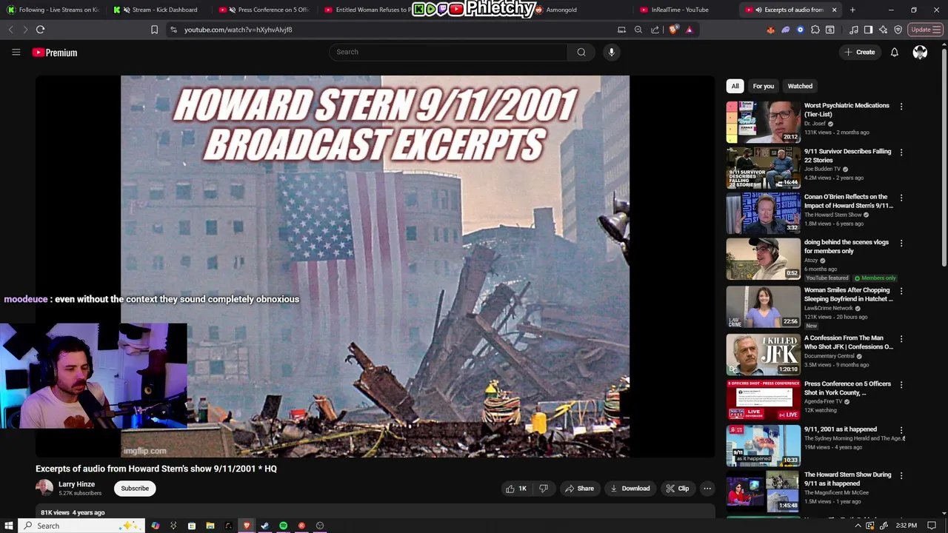Start voice search with the microphone

pos(611,52)
